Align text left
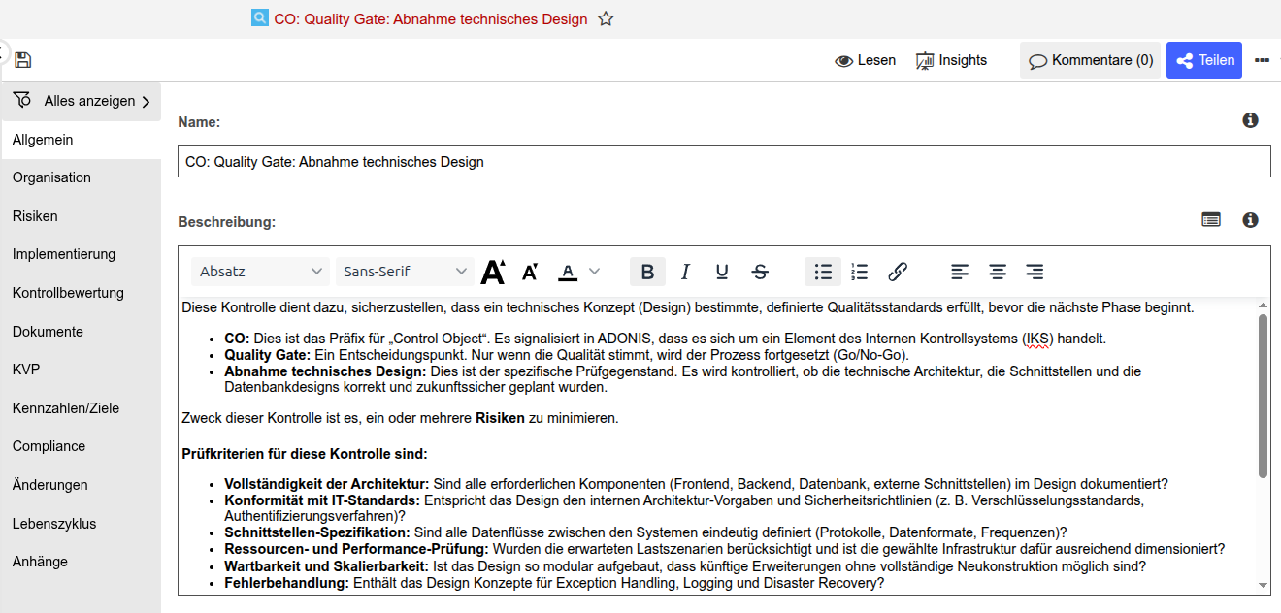 960,272
